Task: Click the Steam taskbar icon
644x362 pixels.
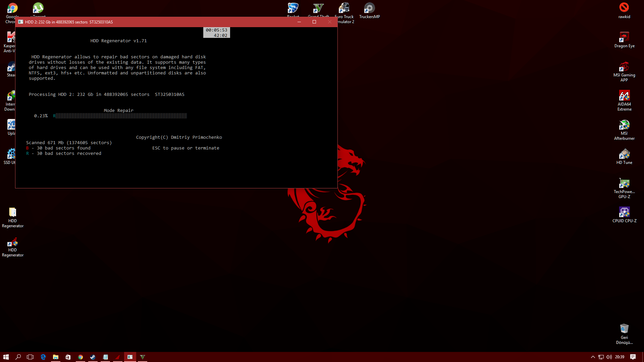Action: coord(93,357)
